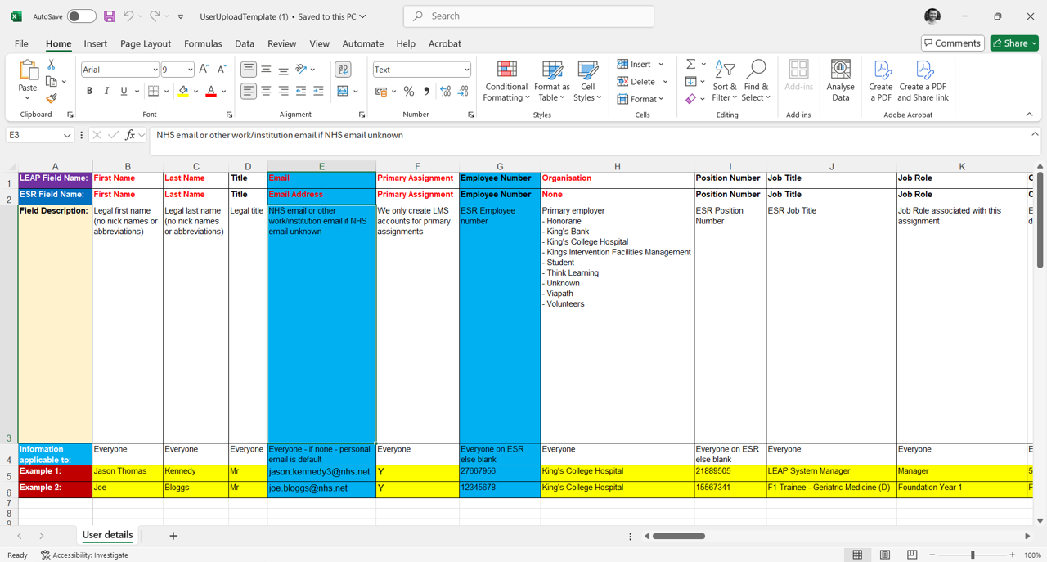Image resolution: width=1047 pixels, height=562 pixels.
Task: Toggle the AutoSave switch
Action: (x=81, y=16)
